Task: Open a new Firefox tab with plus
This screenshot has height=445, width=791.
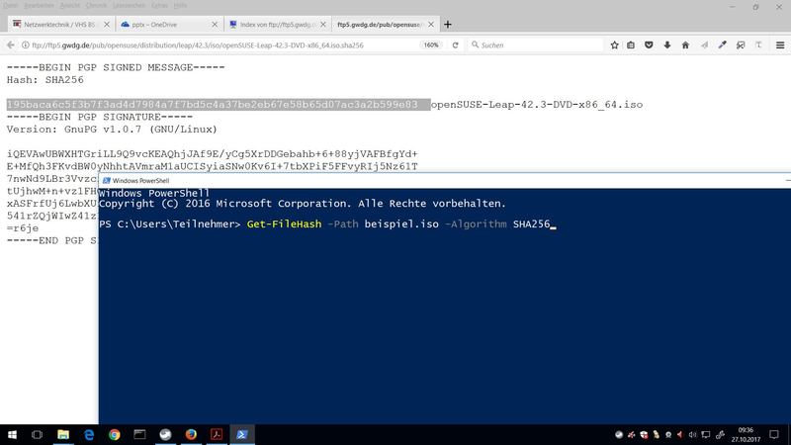Action: click(448, 24)
